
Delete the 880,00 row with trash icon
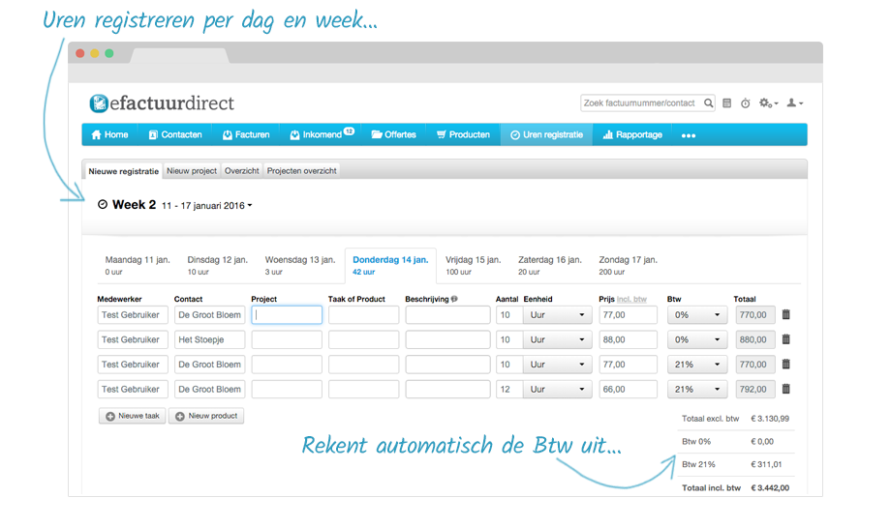pos(785,339)
